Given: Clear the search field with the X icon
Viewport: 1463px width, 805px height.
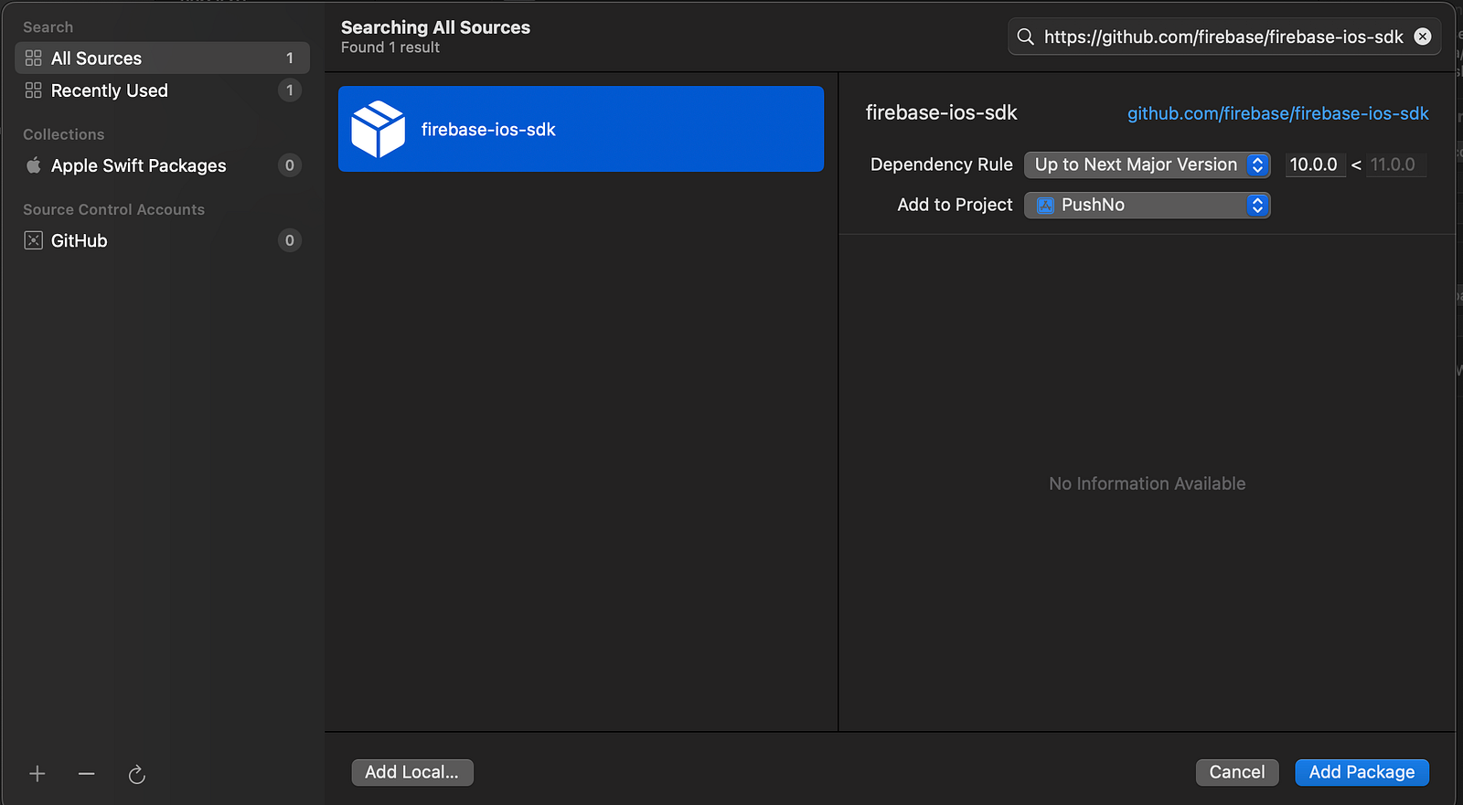Looking at the screenshot, I should click(1423, 37).
